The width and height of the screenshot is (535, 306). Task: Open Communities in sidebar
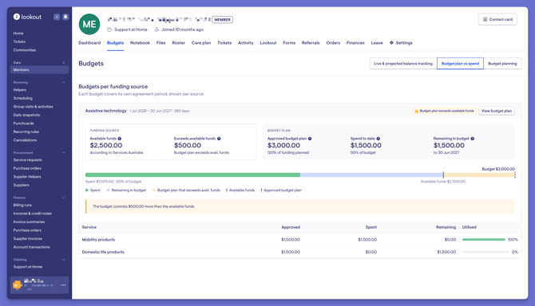point(25,50)
